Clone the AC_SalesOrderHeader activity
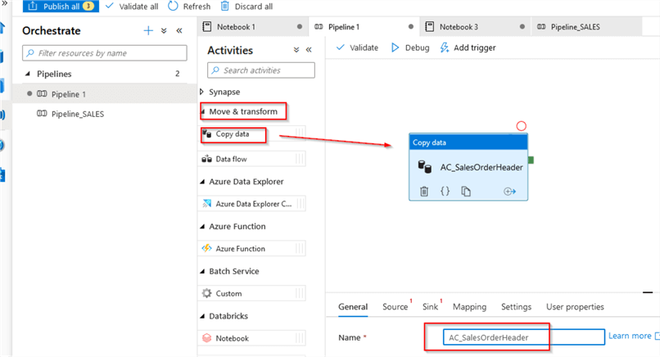Viewport: 660px width, 357px height. 466,191
